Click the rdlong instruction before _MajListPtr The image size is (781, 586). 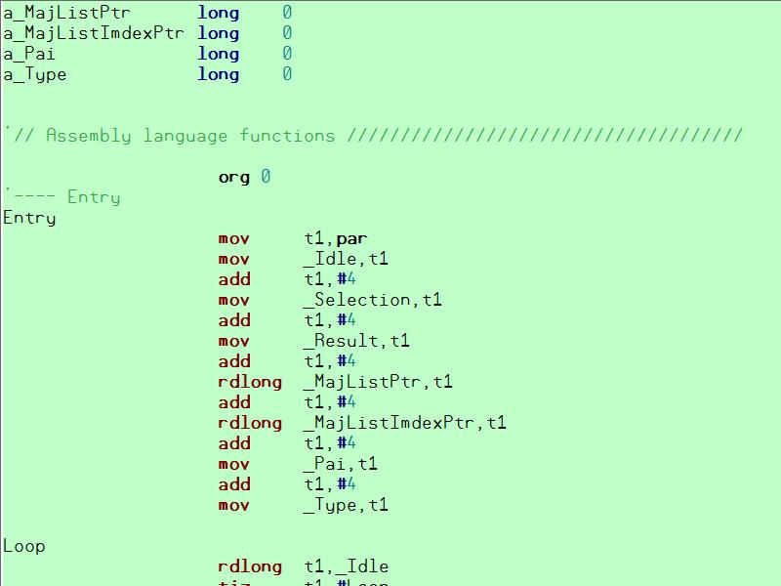coord(250,382)
